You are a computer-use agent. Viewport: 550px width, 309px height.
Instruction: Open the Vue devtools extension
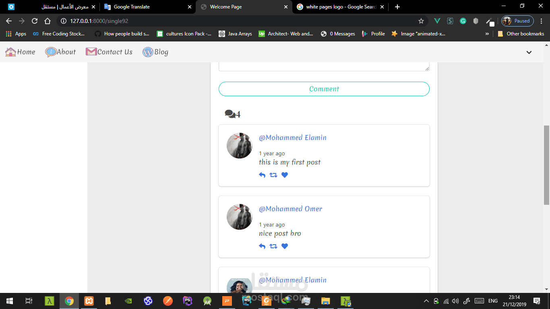[x=437, y=21]
